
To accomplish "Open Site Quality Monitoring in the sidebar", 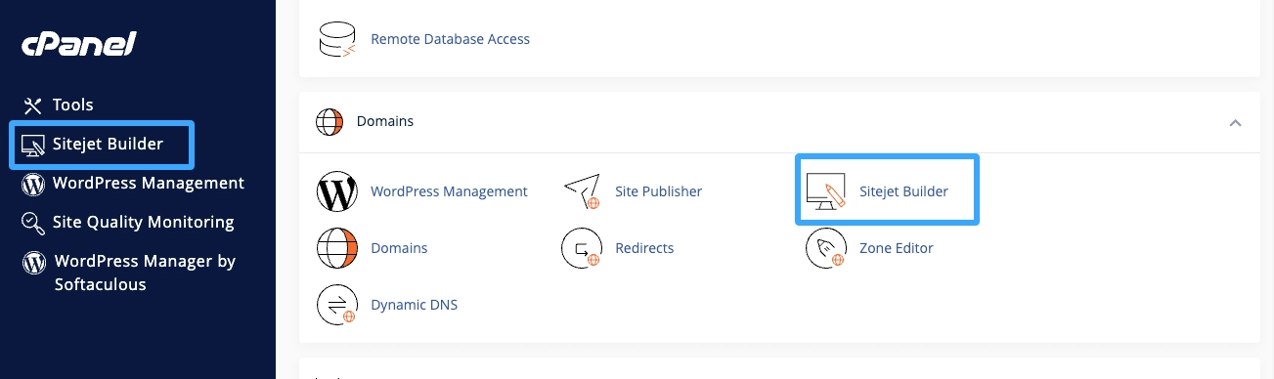I will click(144, 222).
